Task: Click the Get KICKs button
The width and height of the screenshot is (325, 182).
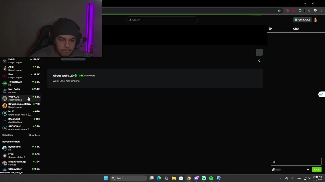Action: pyautogui.click(x=302, y=20)
